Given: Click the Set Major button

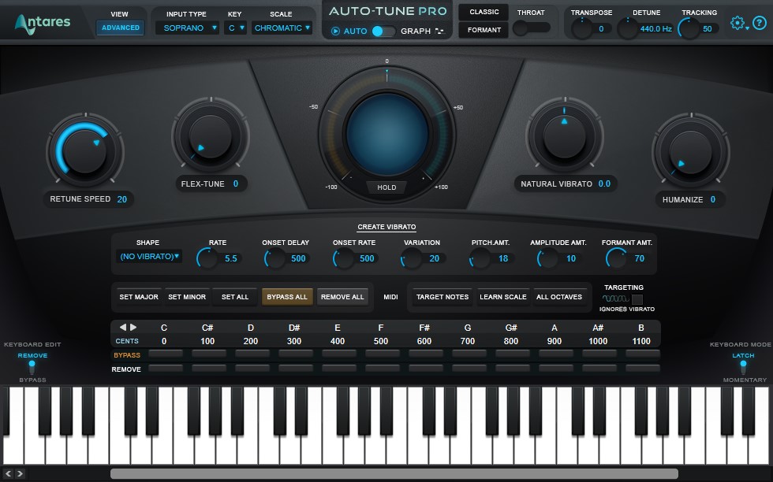Looking at the screenshot, I should 139,297.
